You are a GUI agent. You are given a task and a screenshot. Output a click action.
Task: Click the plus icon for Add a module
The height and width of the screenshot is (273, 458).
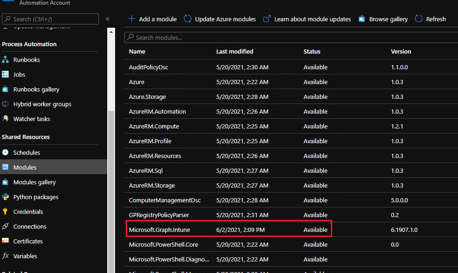(x=132, y=18)
